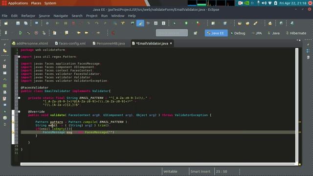Open the Applications menu in the top panel
The width and height of the screenshot is (313, 176).
click(x=18, y=3)
